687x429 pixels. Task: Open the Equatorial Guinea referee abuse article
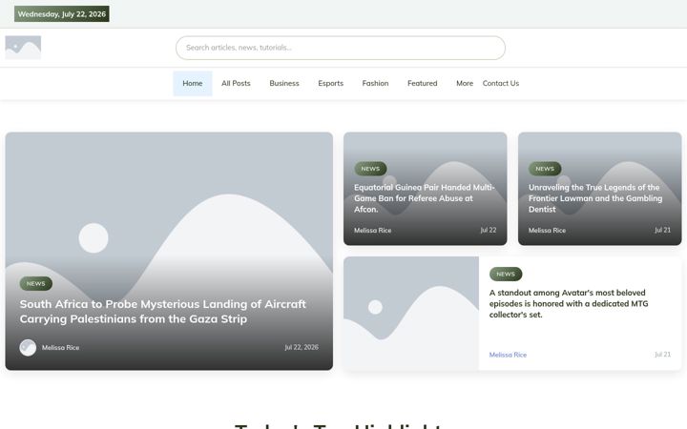(x=424, y=198)
